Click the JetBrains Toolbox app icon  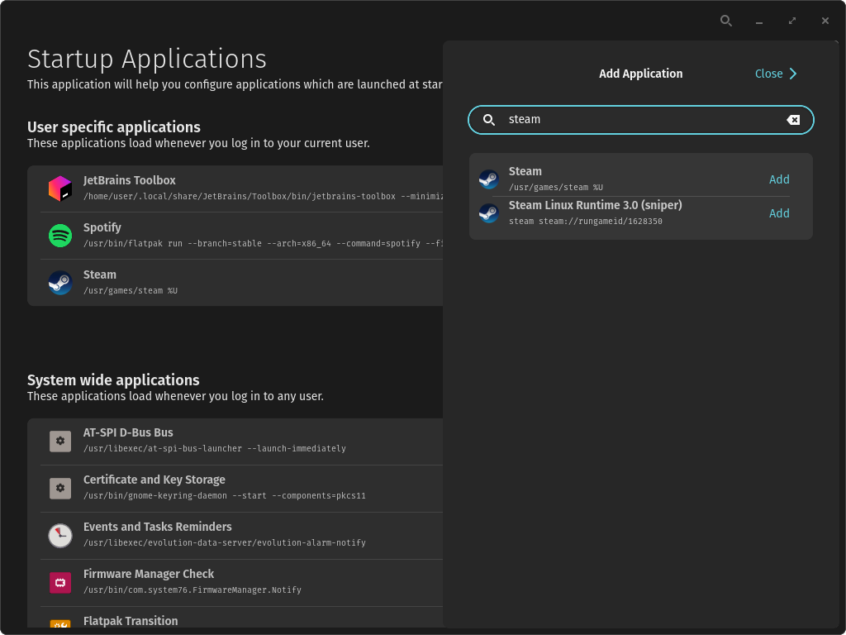60,189
